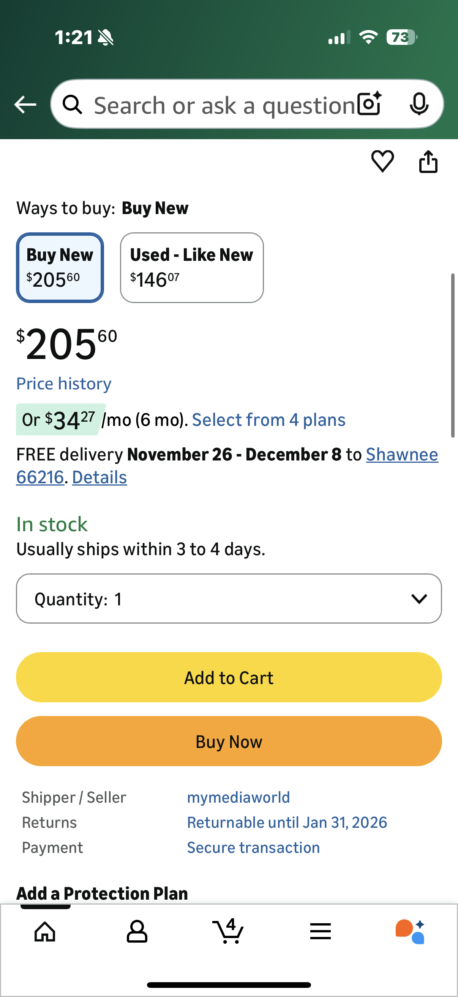Select the Used - Like New option
Image resolution: width=458 pixels, height=997 pixels.
click(192, 267)
